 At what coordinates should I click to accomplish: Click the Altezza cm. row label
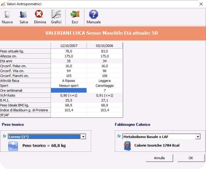[x=25, y=56]
